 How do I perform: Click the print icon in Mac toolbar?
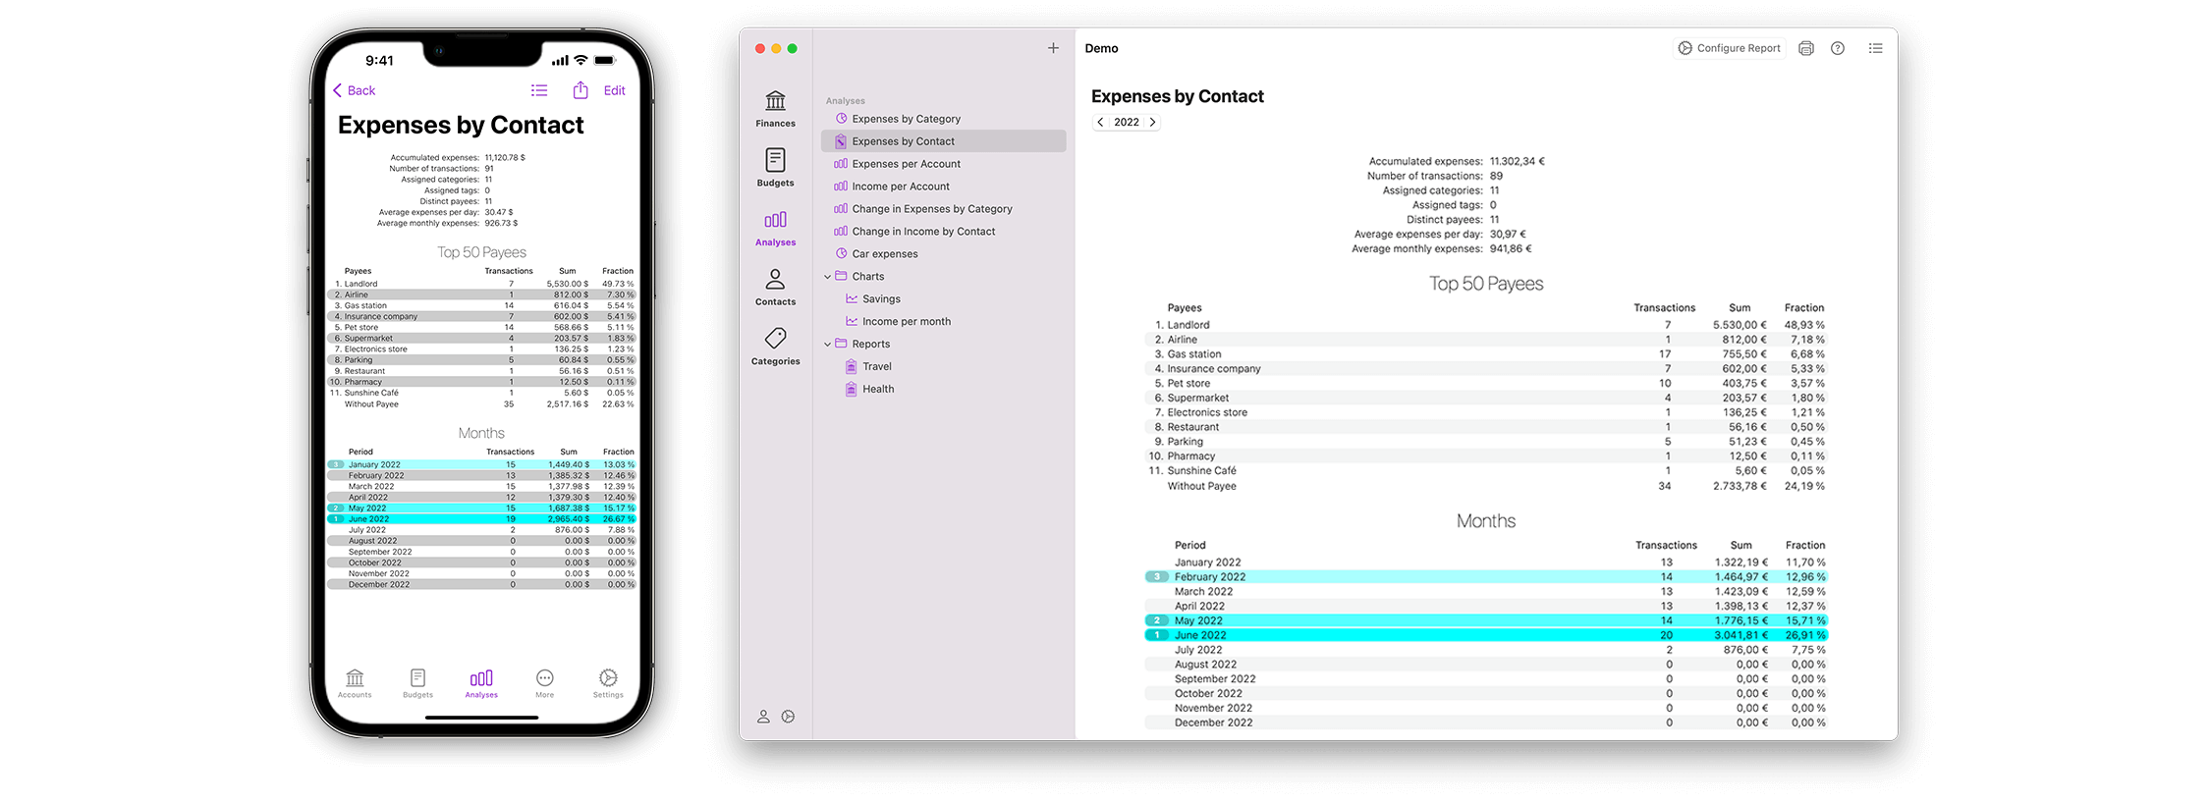click(x=1805, y=48)
